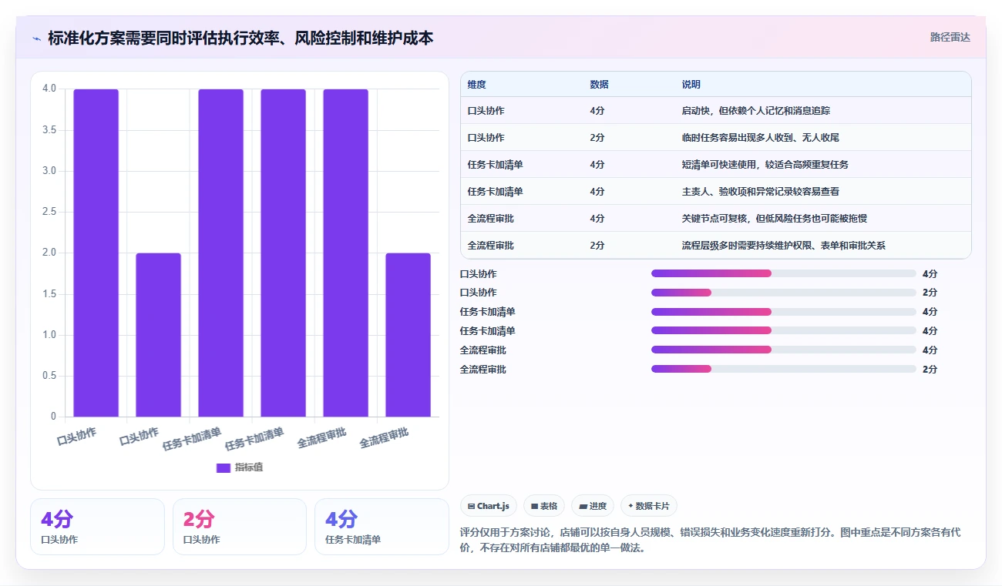The image size is (1002, 586).
Task: Click the 2分 value in the 临时任务 row
Action: click(x=597, y=138)
